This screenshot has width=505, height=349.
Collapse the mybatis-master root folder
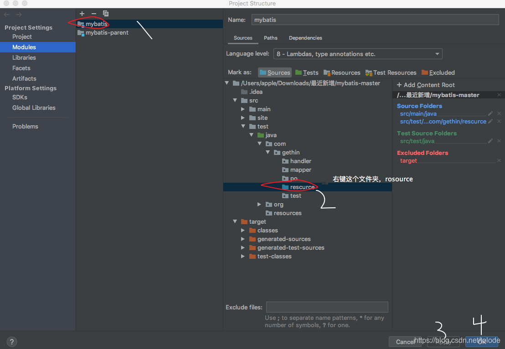point(227,83)
